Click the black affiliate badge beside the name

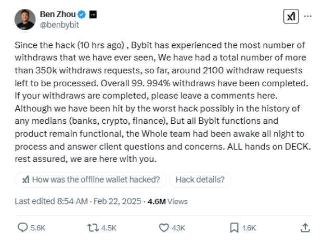(93, 15)
